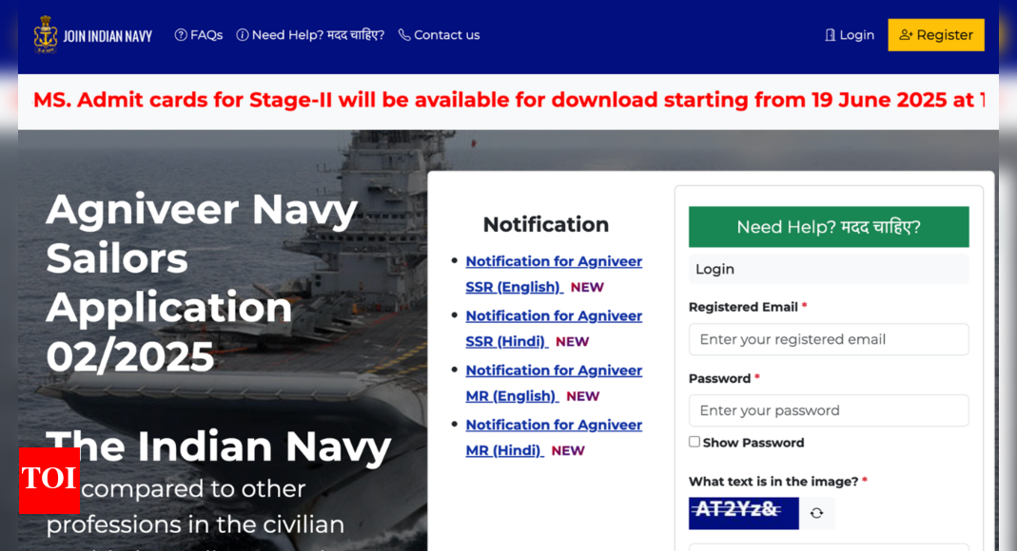Screen dimensions: 1017x551
Task: Open the Contact us page
Action: (x=439, y=35)
